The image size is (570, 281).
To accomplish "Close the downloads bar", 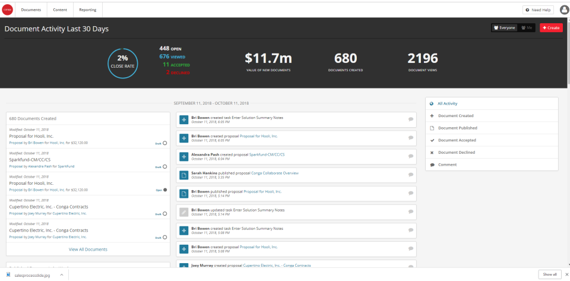I will coord(566,274).
